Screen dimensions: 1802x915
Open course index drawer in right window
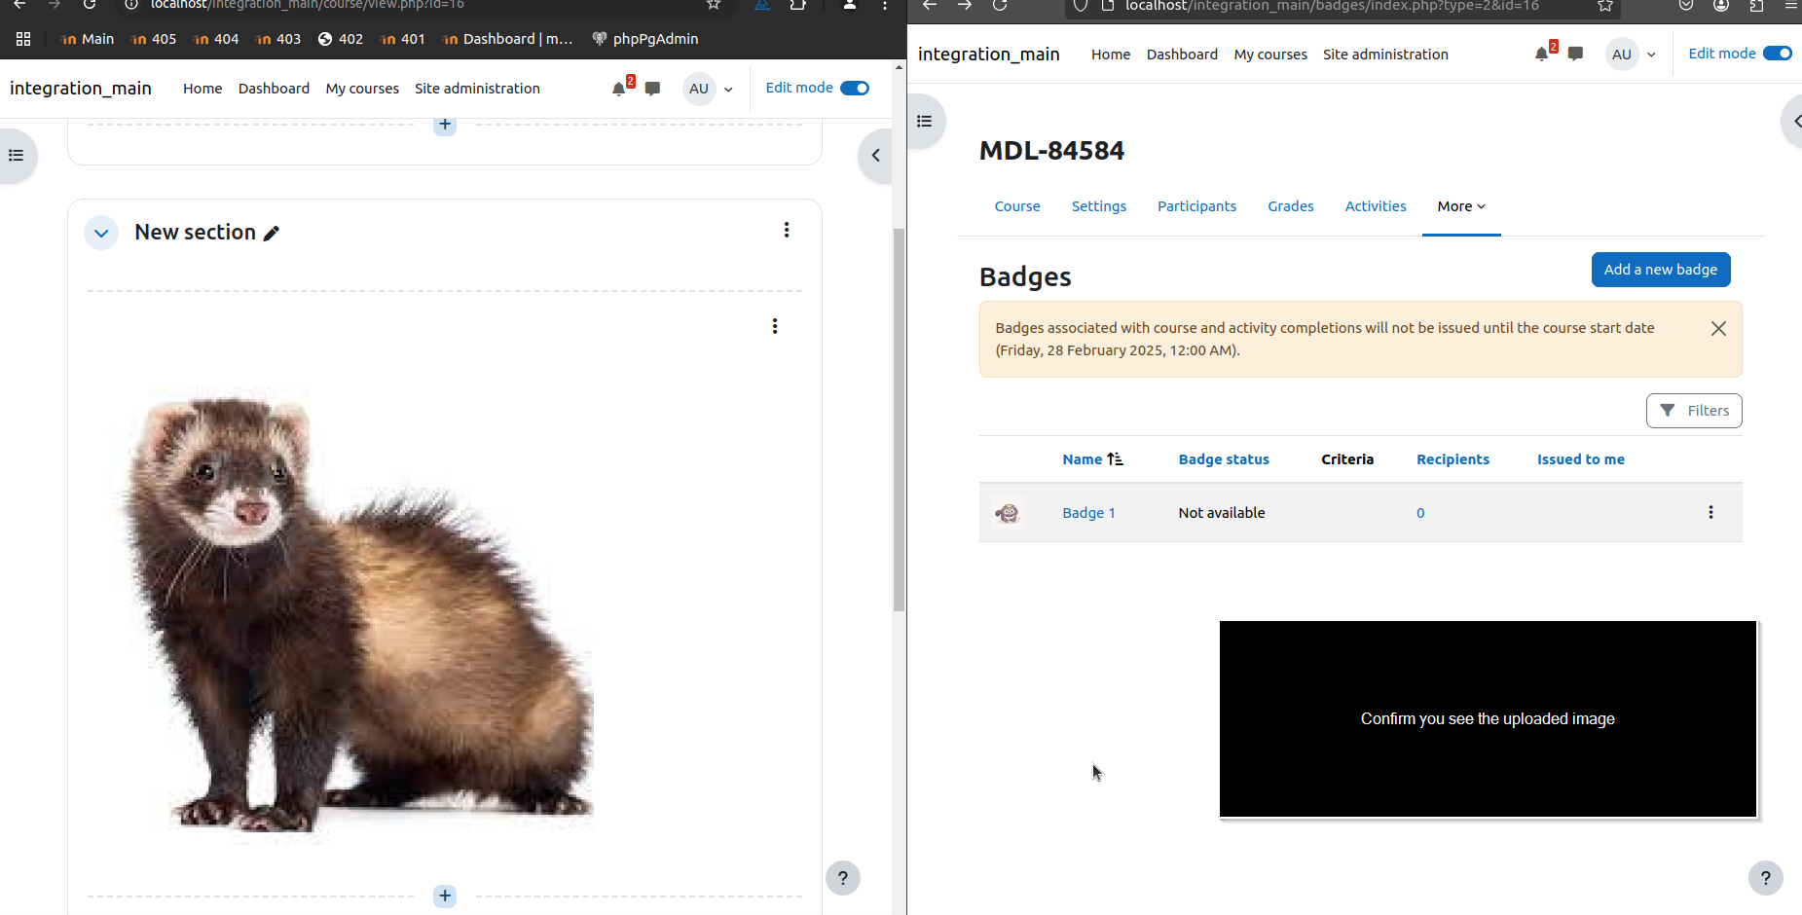(925, 122)
